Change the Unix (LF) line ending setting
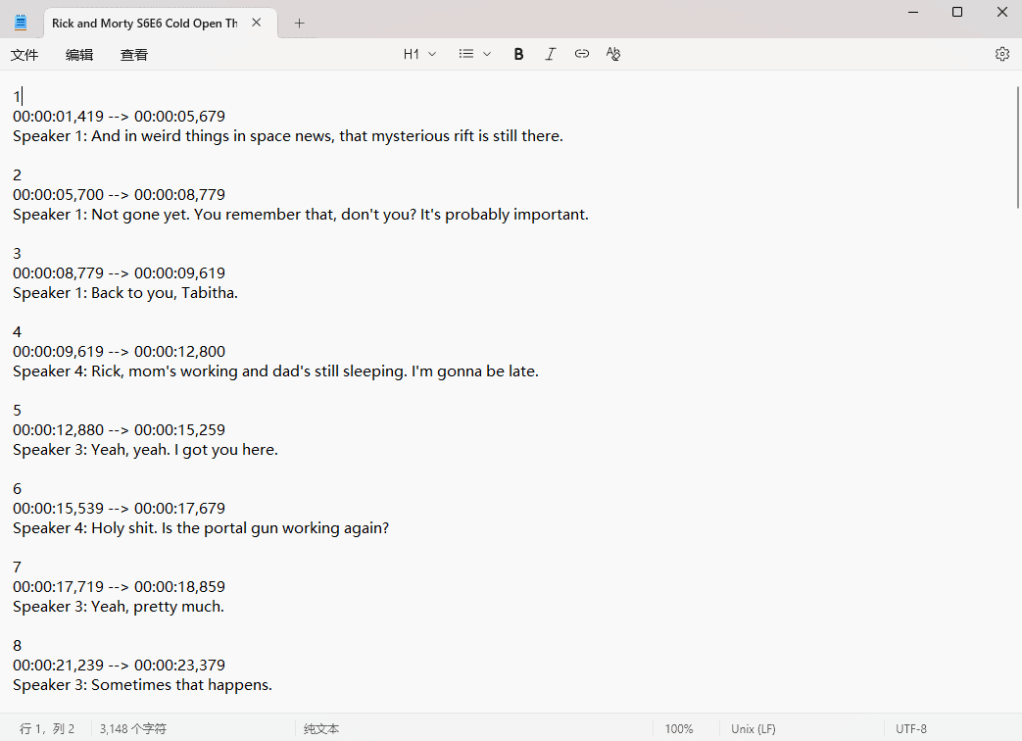Image resolution: width=1022 pixels, height=741 pixels. [x=753, y=729]
